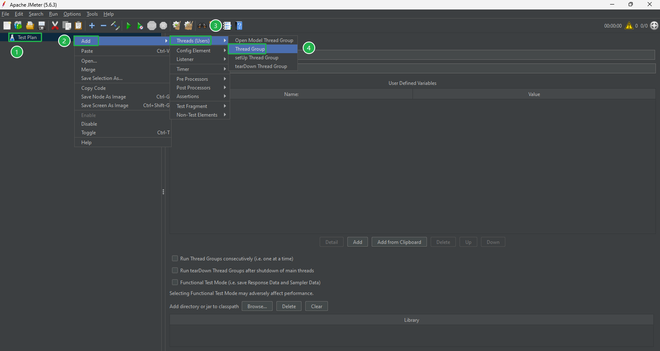This screenshot has width=660, height=351.
Task: Click Browse... for classpath
Action: pyautogui.click(x=257, y=306)
